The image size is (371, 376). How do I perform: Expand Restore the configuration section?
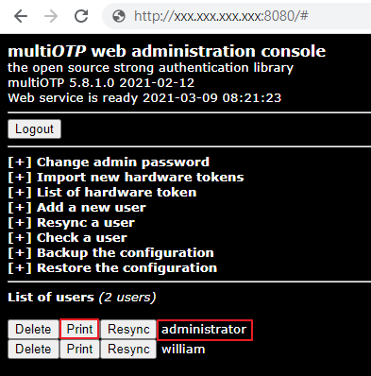(112, 268)
